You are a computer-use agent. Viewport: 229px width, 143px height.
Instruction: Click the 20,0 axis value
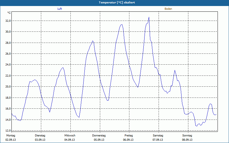tap(8, 87)
